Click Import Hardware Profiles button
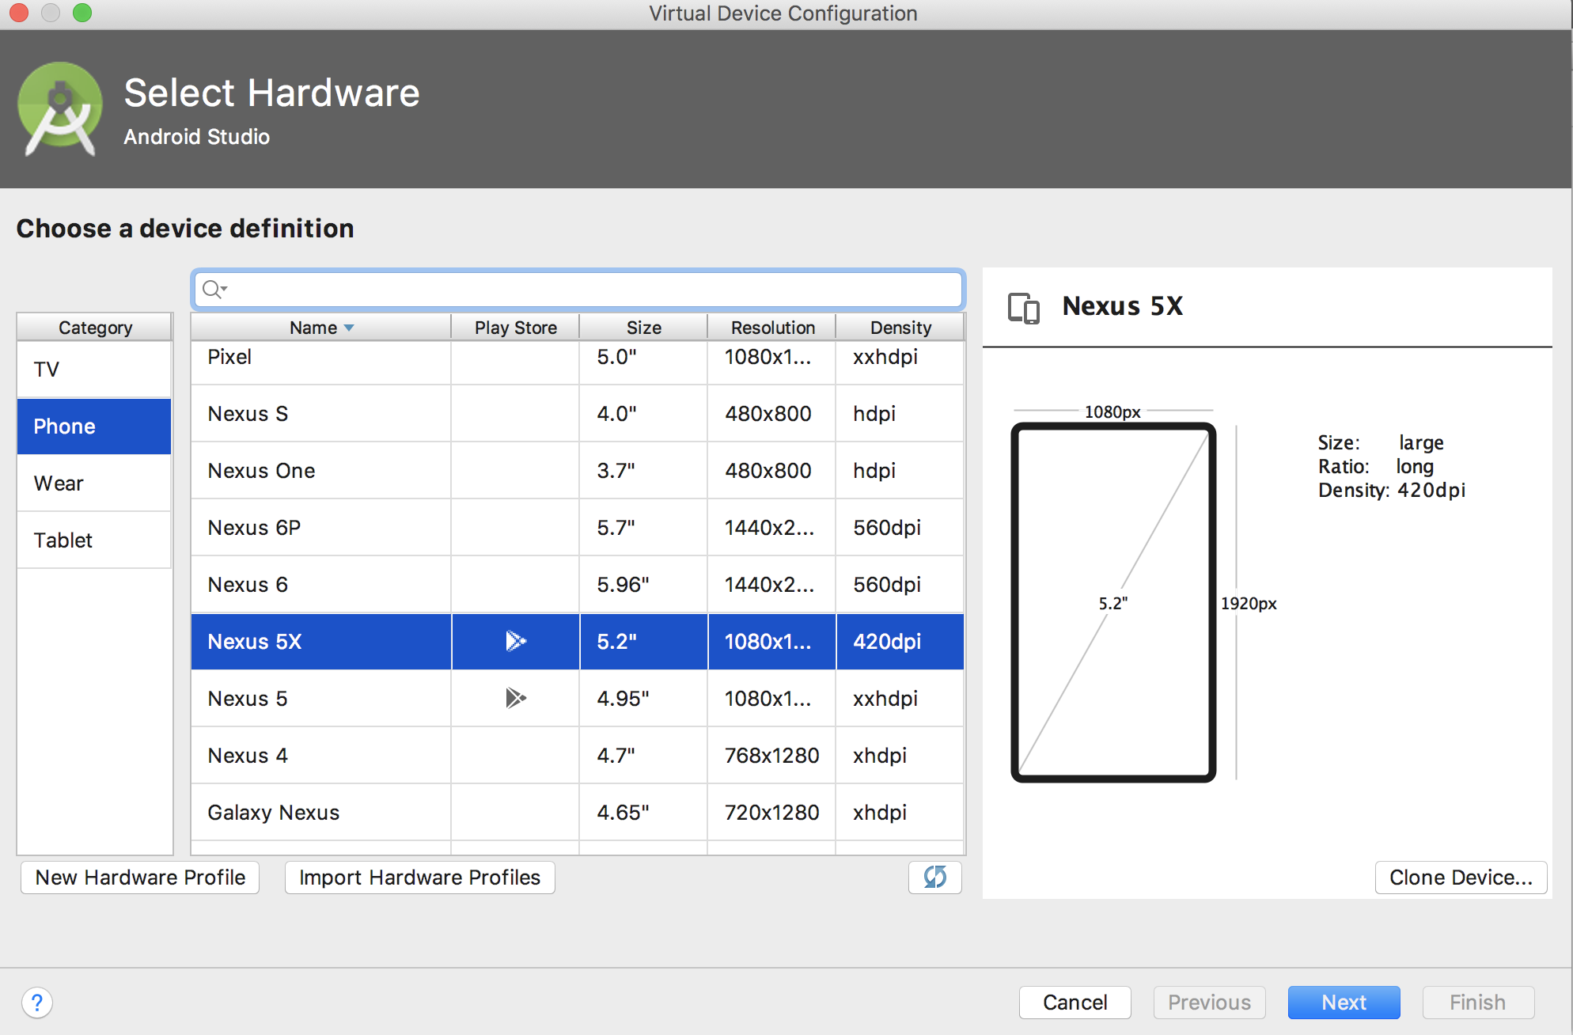Image resolution: width=1573 pixels, height=1035 pixels. 419,878
